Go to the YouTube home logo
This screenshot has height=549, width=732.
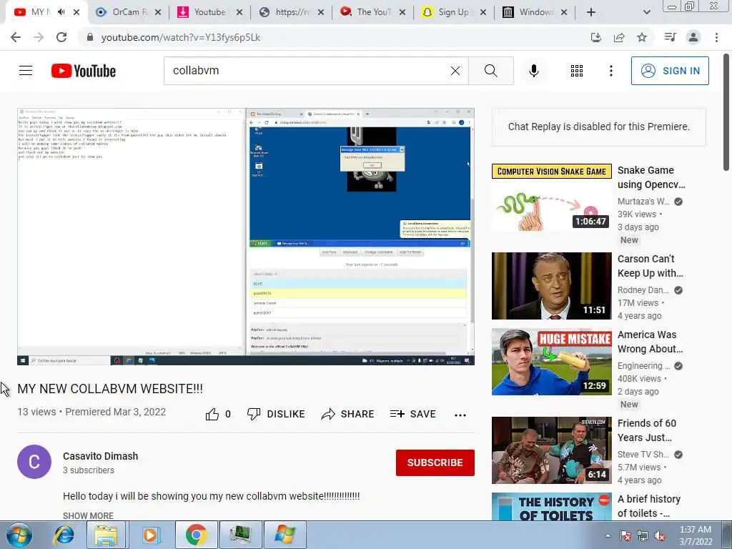[x=84, y=71]
